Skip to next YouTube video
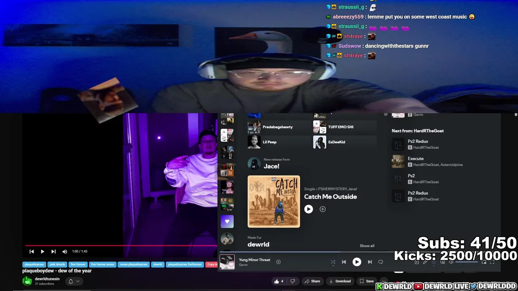The height and width of the screenshot is (291, 518). (53, 251)
